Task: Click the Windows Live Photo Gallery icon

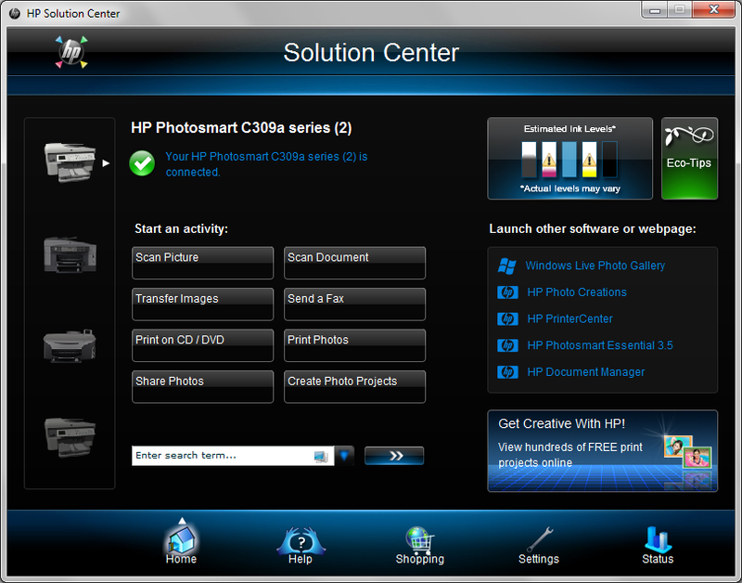Action: (x=506, y=266)
